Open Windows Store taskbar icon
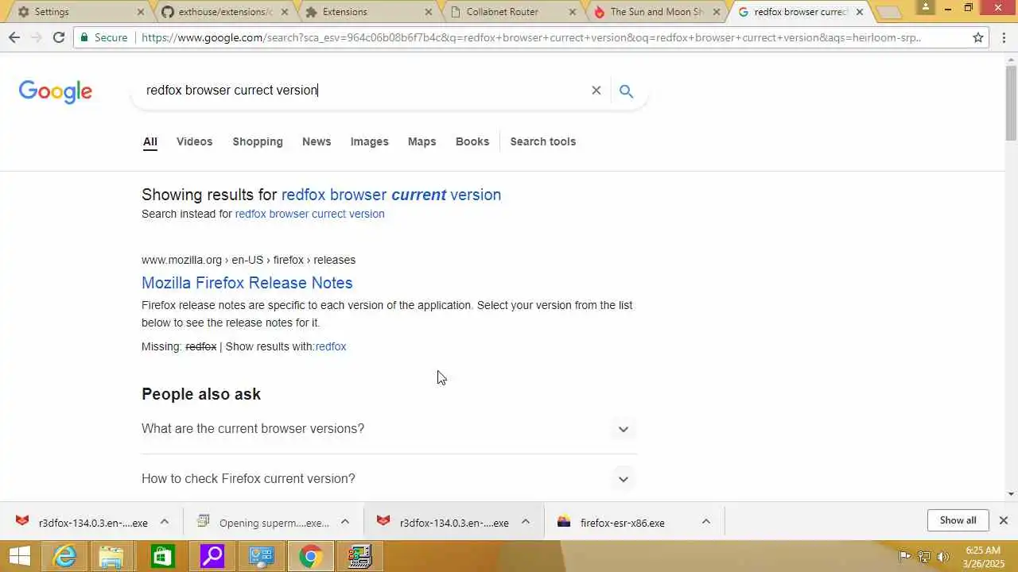Image resolution: width=1018 pixels, height=572 pixels. click(x=162, y=556)
